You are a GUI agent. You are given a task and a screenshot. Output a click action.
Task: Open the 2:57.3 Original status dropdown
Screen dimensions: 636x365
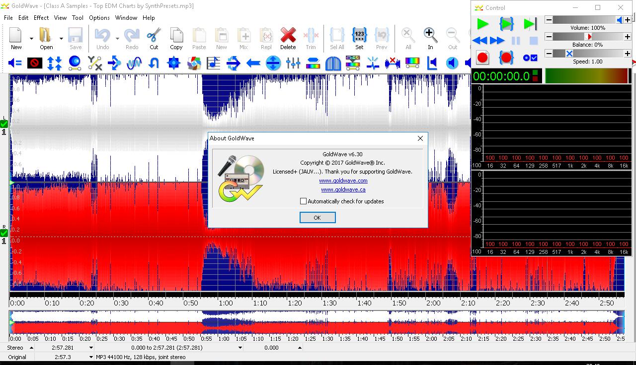click(x=91, y=357)
